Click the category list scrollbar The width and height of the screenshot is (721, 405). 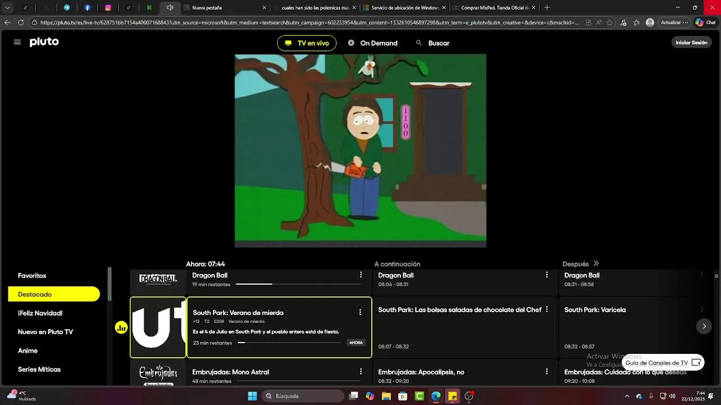pyautogui.click(x=110, y=284)
